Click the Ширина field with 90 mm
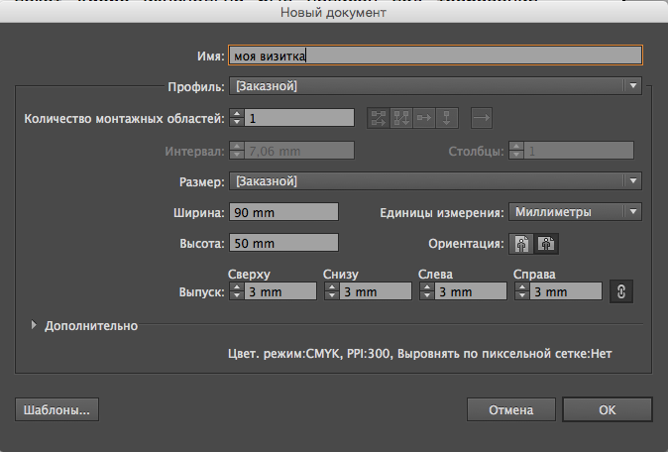This screenshot has width=668, height=452. tap(283, 212)
